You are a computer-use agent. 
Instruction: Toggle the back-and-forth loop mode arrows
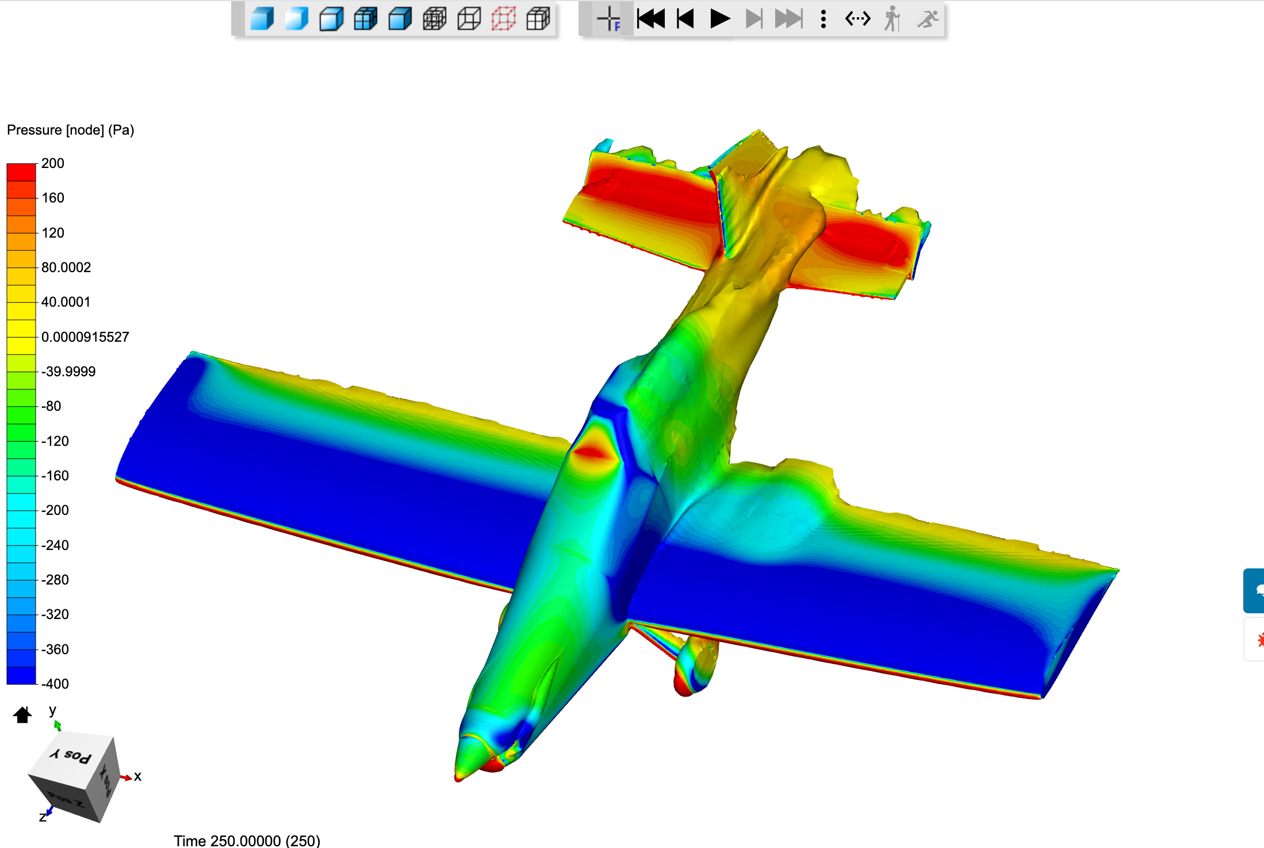pyautogui.click(x=857, y=19)
